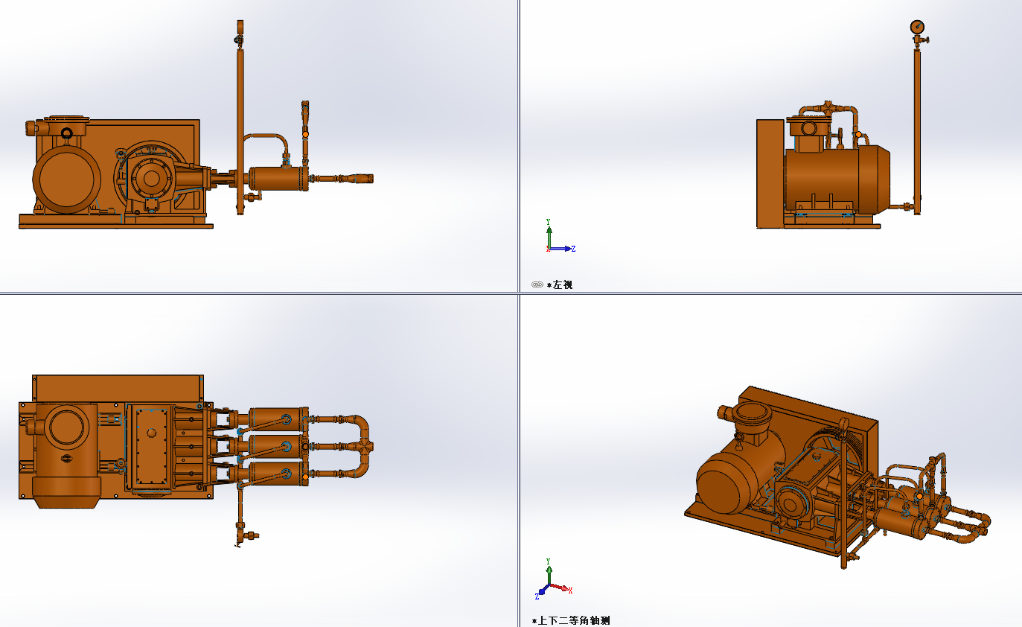The image size is (1022, 627).
Task: Click the XYZ coordinate triad in the 上下二等角轴测 viewport
Action: tap(554, 579)
